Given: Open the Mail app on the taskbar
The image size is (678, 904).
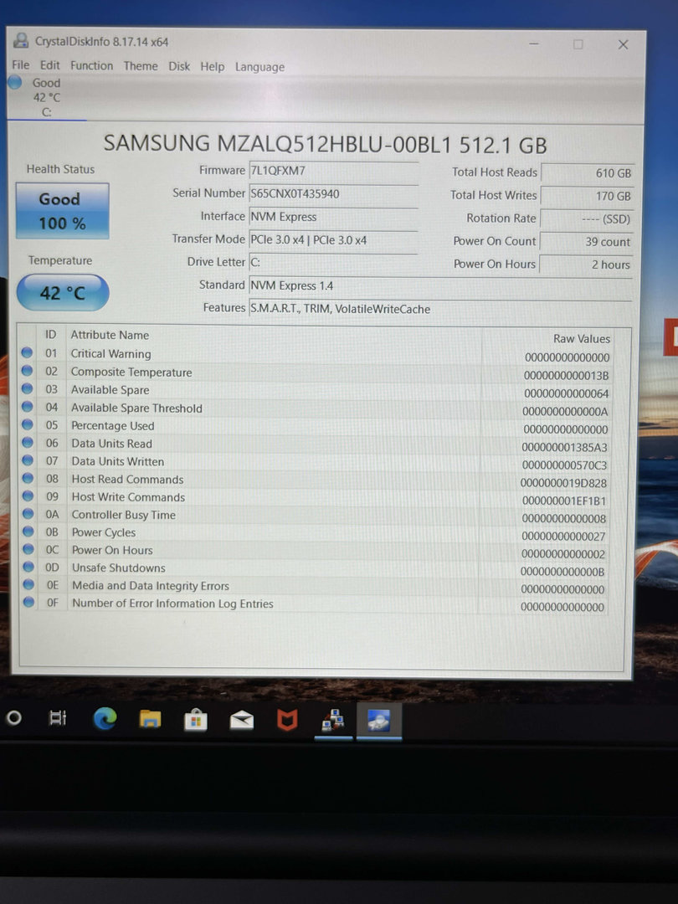Looking at the screenshot, I should point(242,719).
